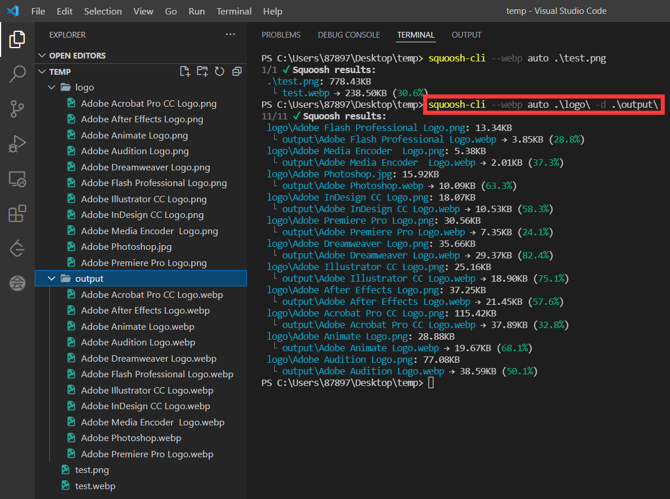Open Adobe Dreamweaver Logo.webp
Screen dimensions: 670x499
pos(149,358)
